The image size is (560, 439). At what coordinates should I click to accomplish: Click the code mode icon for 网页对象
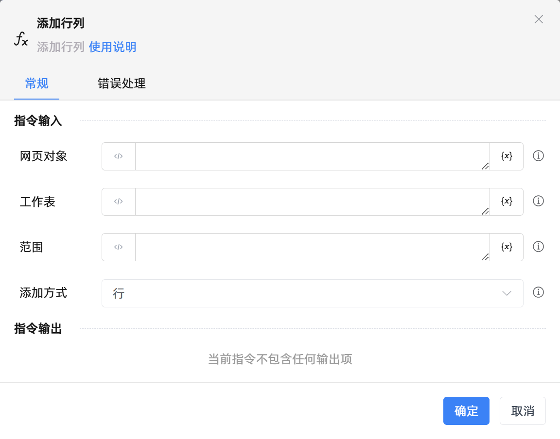[x=119, y=156]
